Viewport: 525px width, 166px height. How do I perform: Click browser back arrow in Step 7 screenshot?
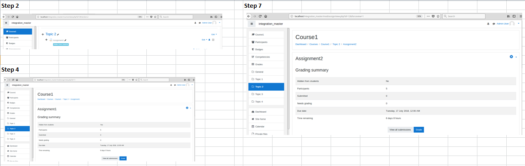point(249,16)
